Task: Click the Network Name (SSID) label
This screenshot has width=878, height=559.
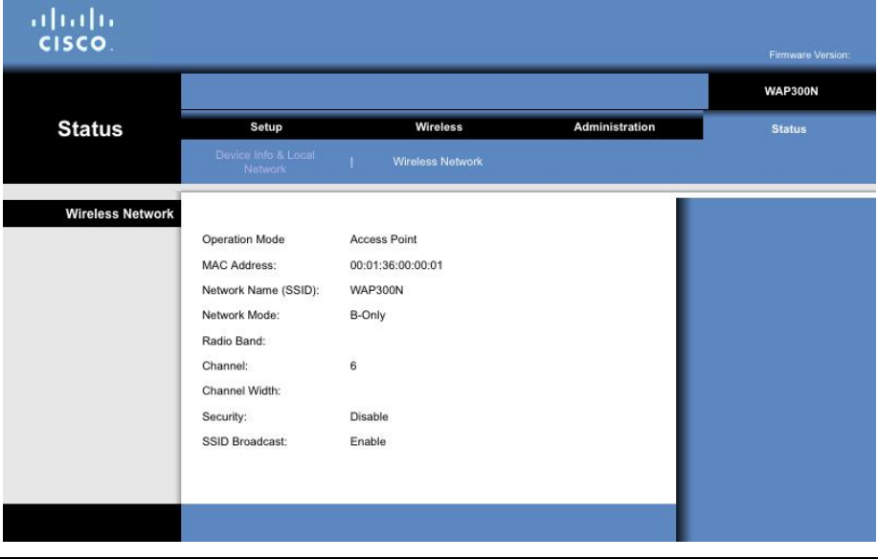Action: pos(260,290)
